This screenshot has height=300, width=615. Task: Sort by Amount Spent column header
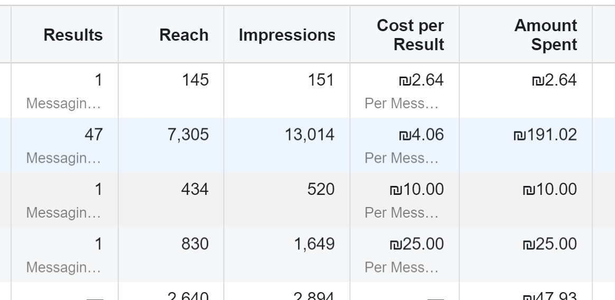coord(545,35)
